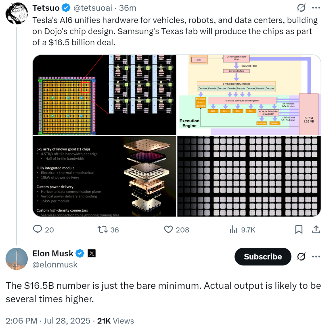View analytics icon showing 9.7K views
Viewport: 326px width, 332px height.
pos(234,230)
